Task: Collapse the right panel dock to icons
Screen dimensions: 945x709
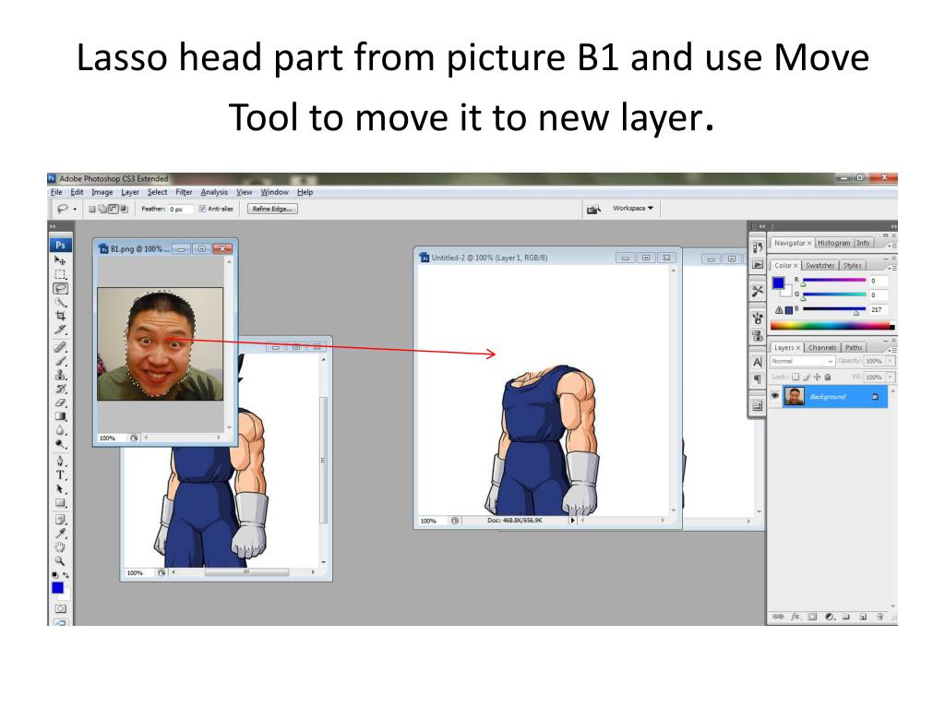Action: point(893,227)
